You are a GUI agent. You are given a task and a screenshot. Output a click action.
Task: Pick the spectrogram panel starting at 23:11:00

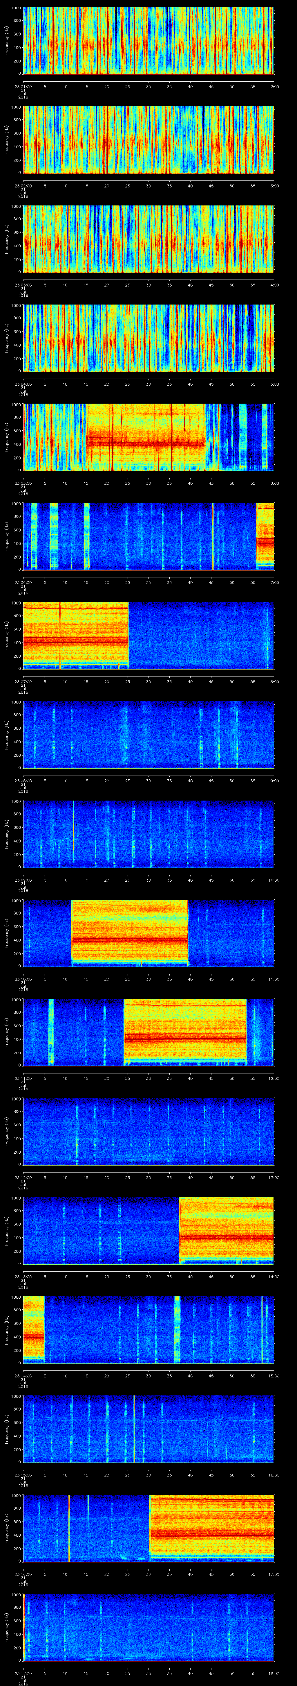(x=148, y=1032)
